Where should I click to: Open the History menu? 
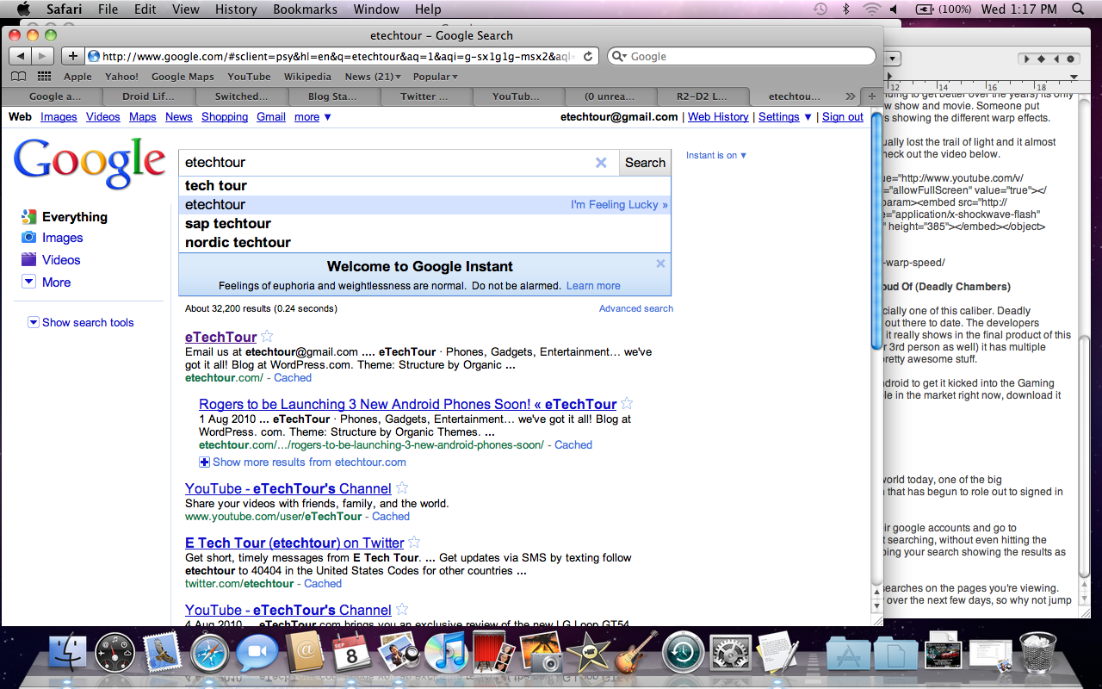[235, 9]
